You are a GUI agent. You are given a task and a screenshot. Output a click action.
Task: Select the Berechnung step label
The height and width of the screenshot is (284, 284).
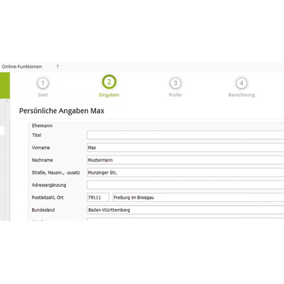[242, 95]
